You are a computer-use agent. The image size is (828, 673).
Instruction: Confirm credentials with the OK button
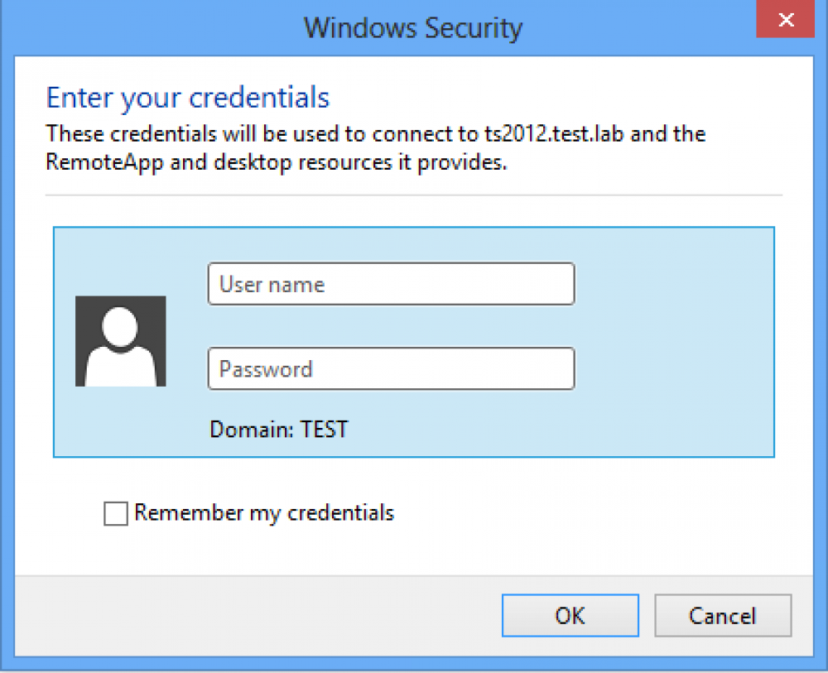[x=570, y=615]
